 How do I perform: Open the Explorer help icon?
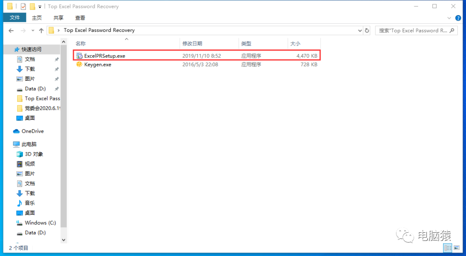pos(458,18)
